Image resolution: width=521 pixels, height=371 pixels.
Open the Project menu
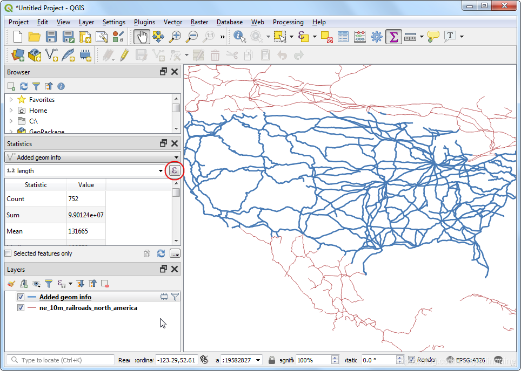[x=18, y=22]
